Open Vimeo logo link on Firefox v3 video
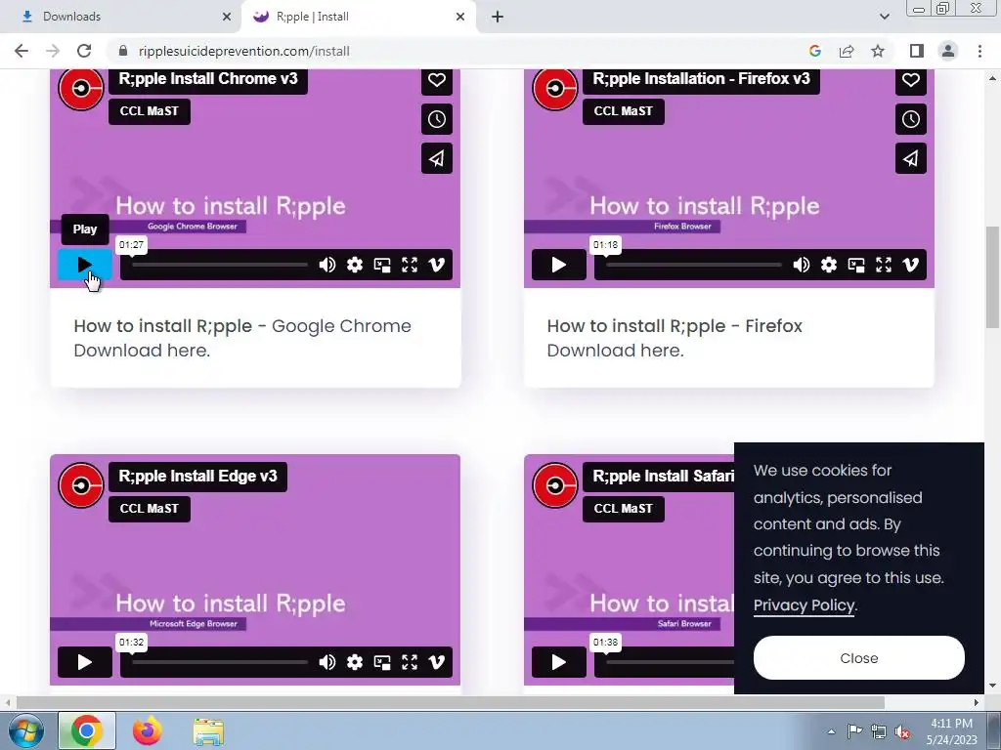Screen dimensions: 1001x750 tap(911, 265)
